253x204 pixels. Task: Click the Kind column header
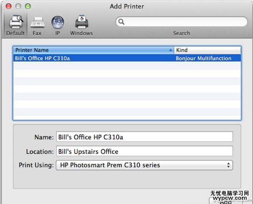click(207, 50)
